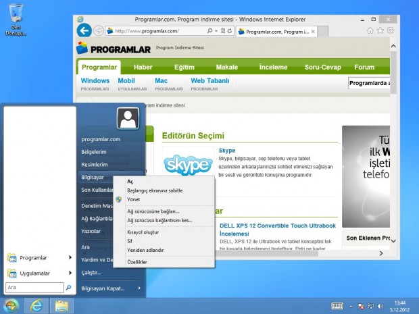Click Ara item in start menu right pane
419x314 pixels.
(x=86, y=247)
